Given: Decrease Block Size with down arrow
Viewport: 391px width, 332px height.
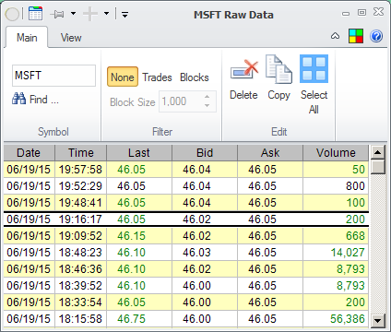Looking at the screenshot, I should tap(207, 106).
